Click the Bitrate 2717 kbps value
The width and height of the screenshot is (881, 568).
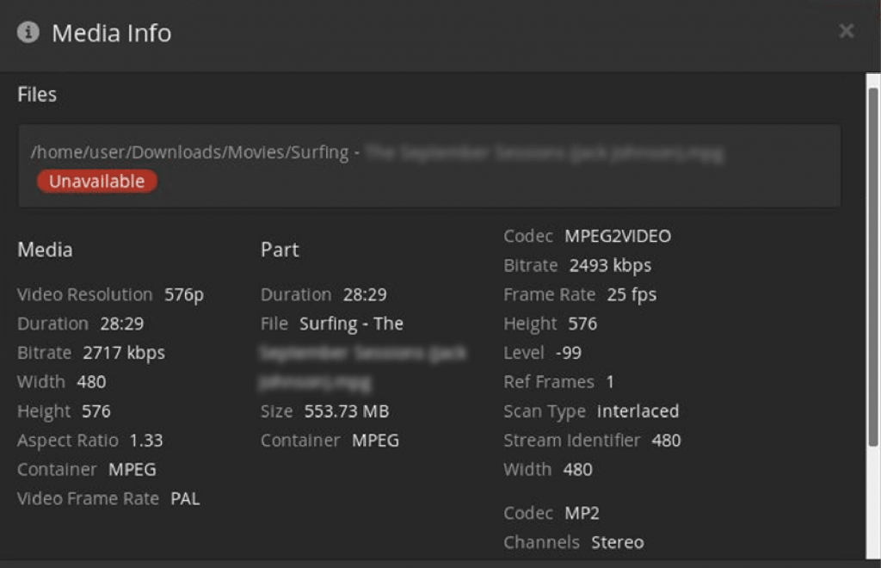point(124,353)
